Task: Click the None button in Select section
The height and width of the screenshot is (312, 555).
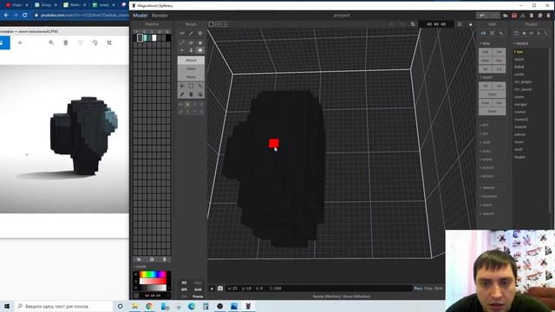Action: 492,94
